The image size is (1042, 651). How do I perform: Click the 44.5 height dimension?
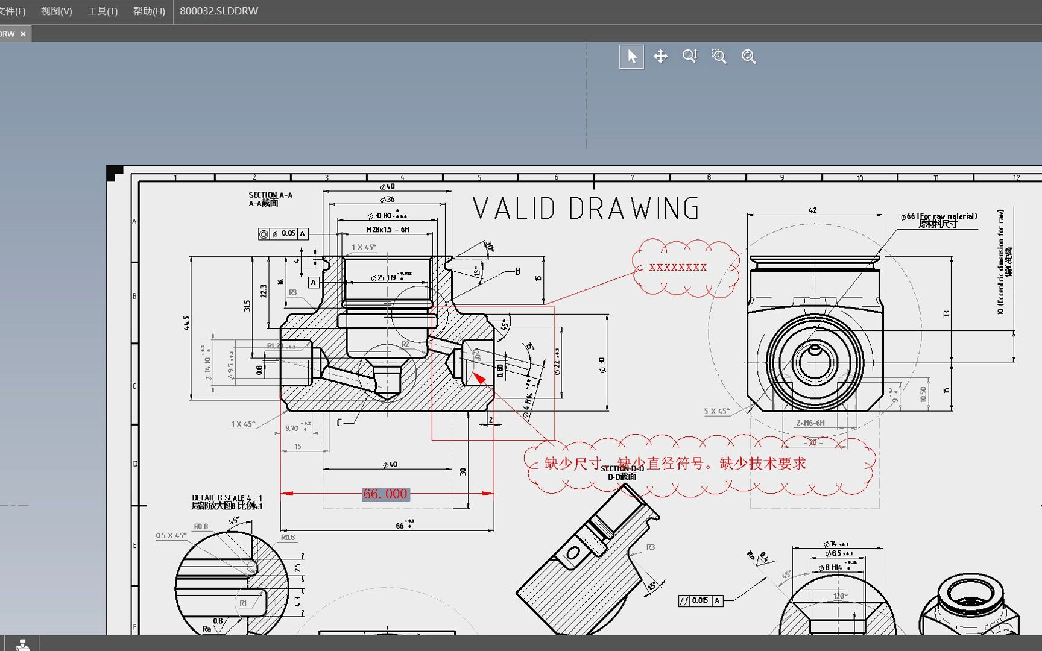[187, 323]
